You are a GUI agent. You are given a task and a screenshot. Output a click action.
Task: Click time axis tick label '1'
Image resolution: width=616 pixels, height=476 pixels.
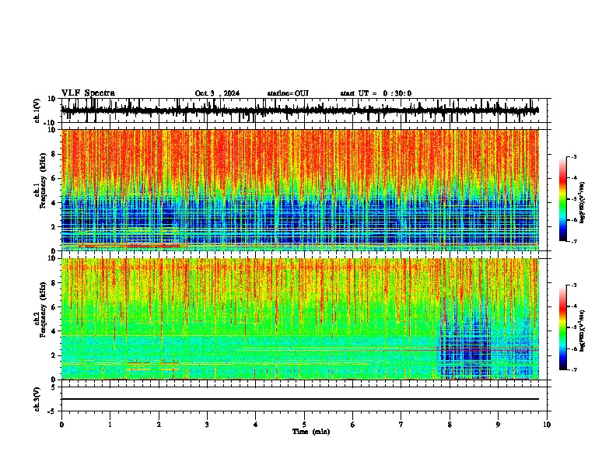click(110, 425)
